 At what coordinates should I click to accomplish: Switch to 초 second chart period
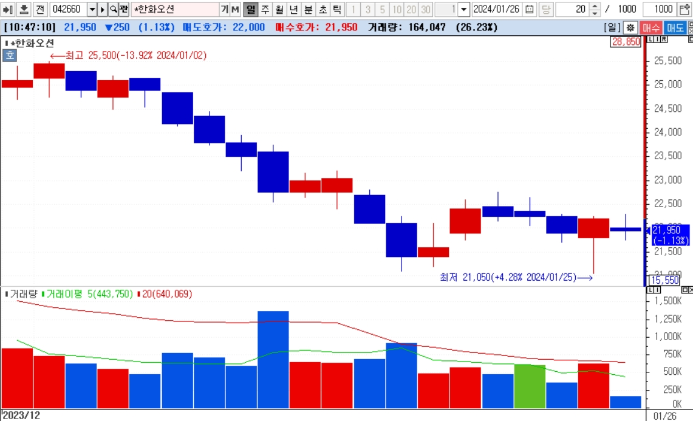pos(323,9)
